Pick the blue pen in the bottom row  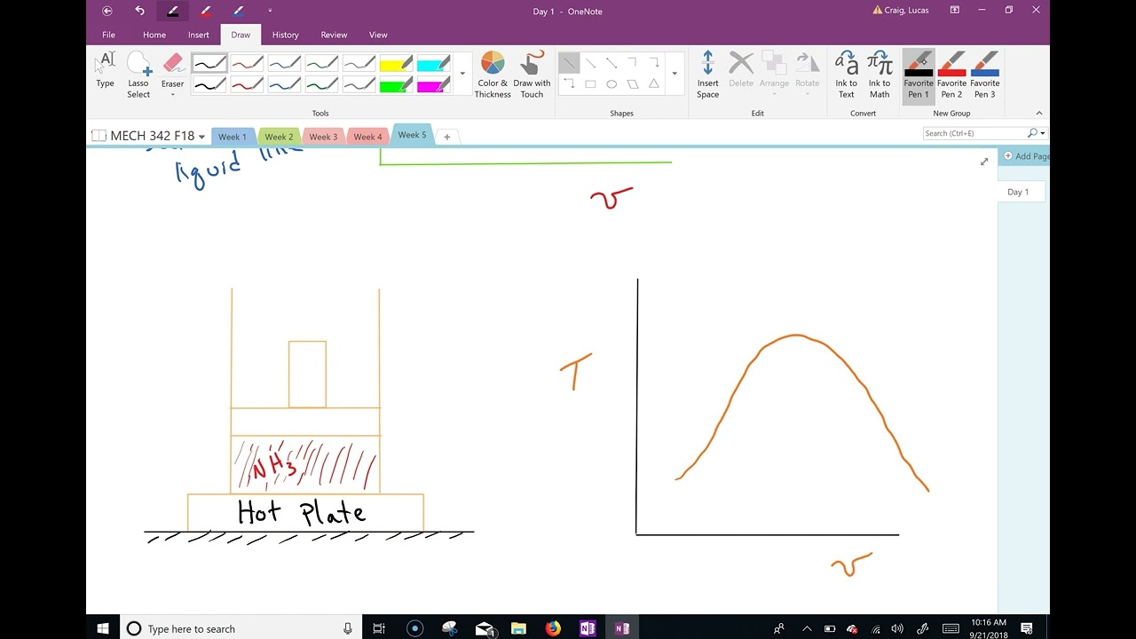284,85
